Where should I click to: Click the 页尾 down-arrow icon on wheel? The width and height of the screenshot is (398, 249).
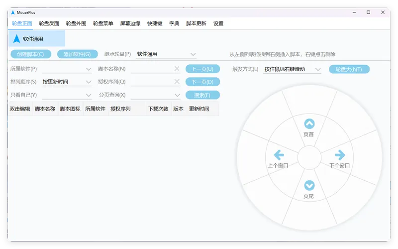(x=309, y=185)
